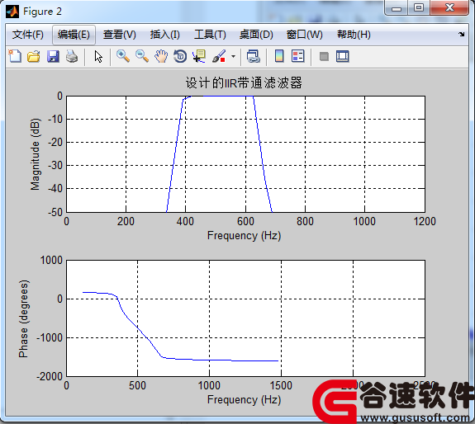Click the 1200 tick on upper frequency axis
475x424 pixels.
(425, 221)
